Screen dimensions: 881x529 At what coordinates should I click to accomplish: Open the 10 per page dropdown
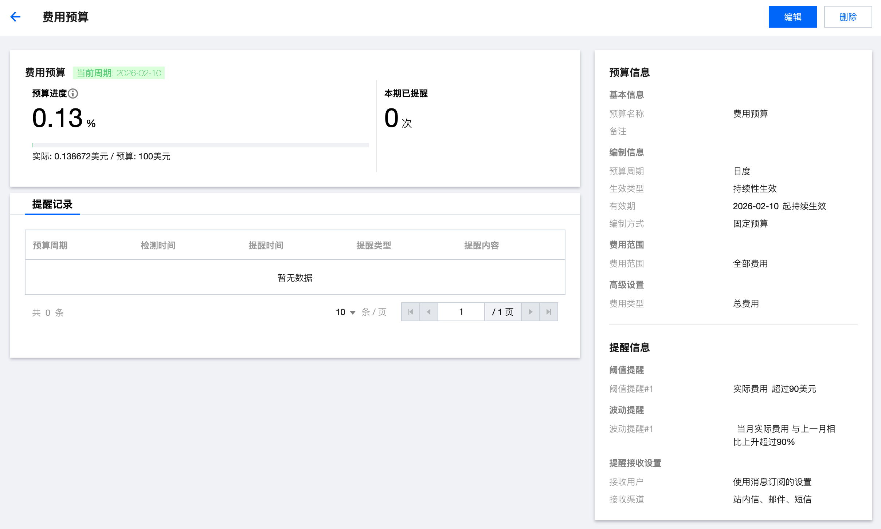click(x=345, y=312)
